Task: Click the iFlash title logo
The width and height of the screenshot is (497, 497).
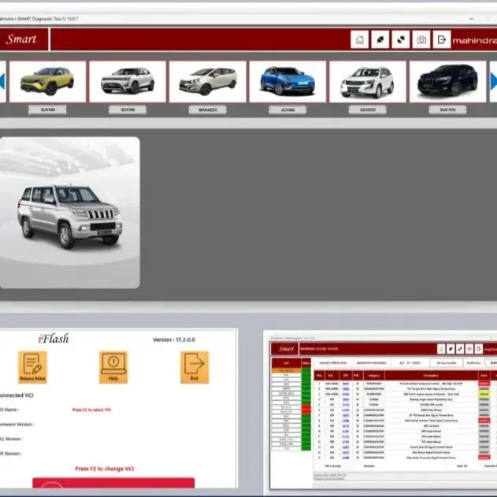Action: tap(54, 339)
